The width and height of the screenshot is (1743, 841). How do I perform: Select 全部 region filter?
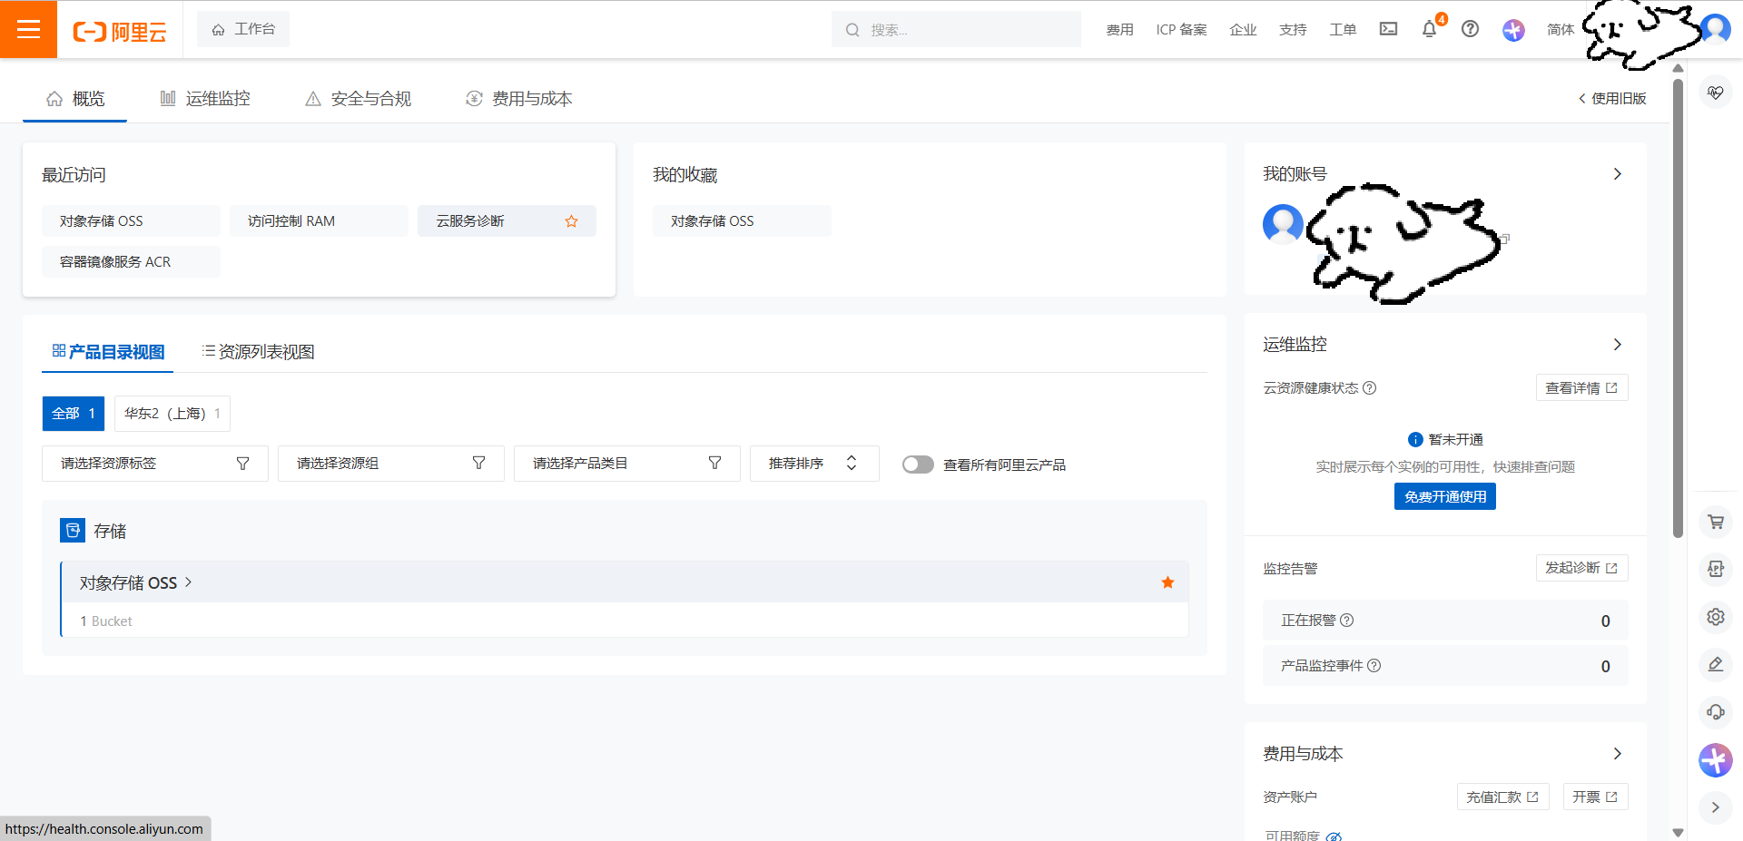[74, 414]
